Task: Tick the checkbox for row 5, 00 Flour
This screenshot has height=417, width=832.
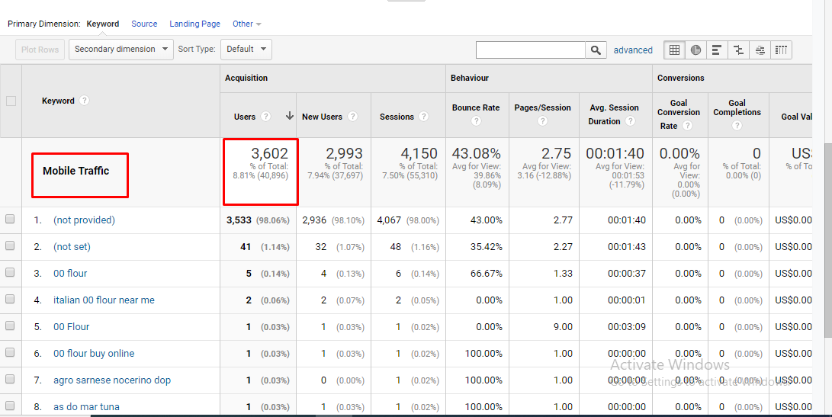Action: [10, 326]
